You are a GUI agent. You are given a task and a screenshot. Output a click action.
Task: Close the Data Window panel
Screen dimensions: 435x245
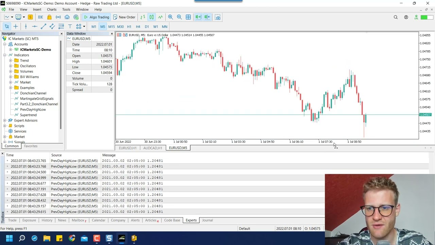pos(112,34)
